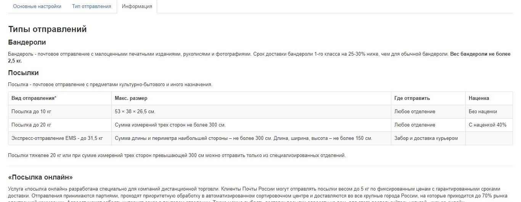
Task: Select the Посылка до 10 кг cell
Action: [x=60, y=112]
